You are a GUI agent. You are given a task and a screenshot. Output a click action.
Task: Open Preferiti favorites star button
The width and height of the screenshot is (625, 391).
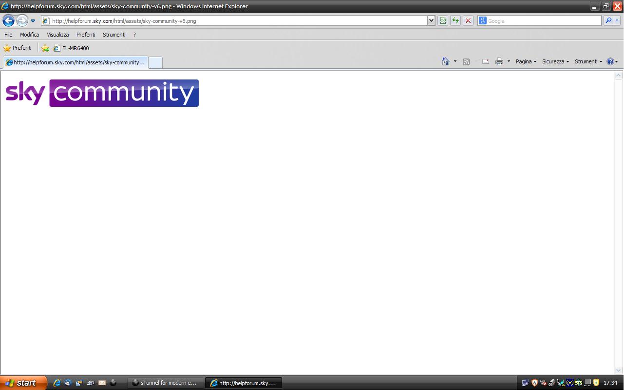tap(18, 48)
